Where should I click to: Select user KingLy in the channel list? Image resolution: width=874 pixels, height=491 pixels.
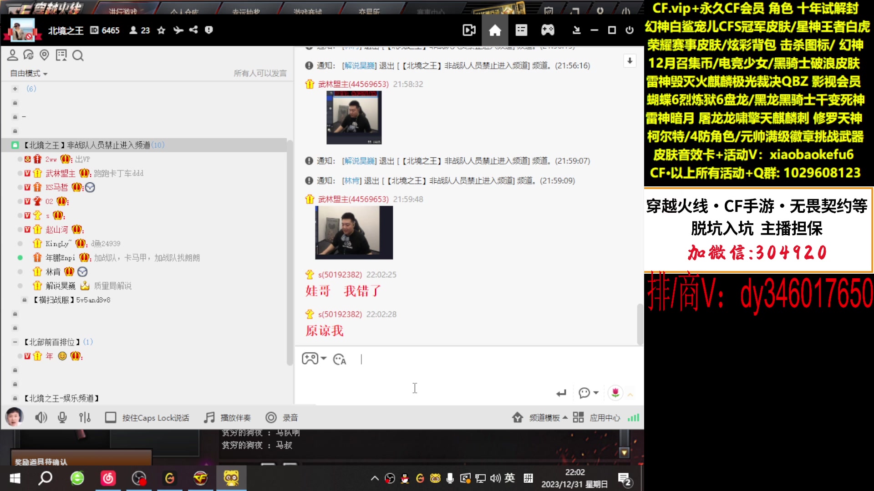pyautogui.click(x=59, y=244)
